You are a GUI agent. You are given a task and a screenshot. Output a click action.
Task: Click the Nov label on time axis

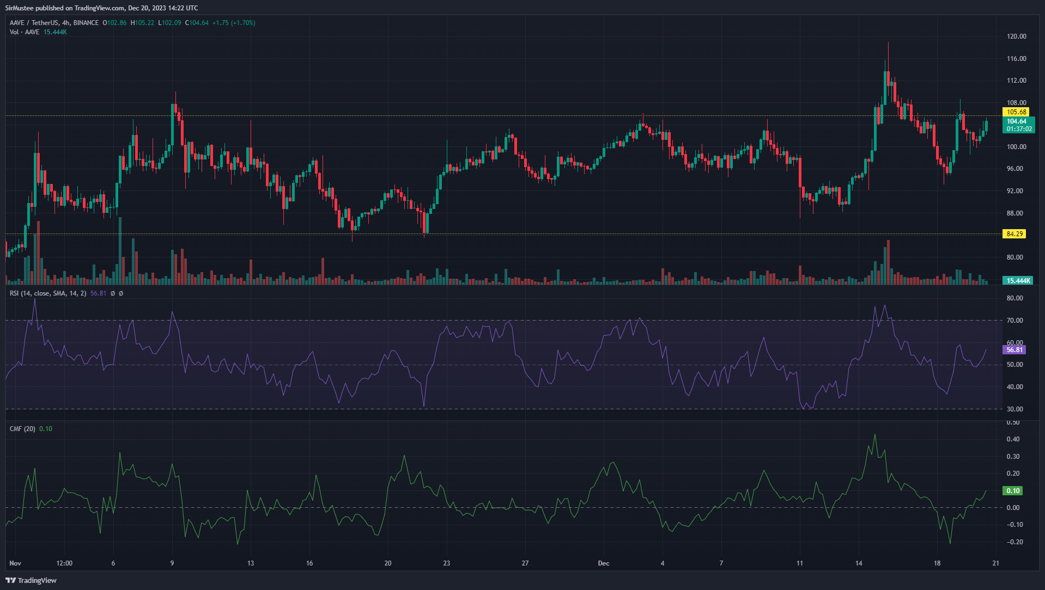(15, 563)
